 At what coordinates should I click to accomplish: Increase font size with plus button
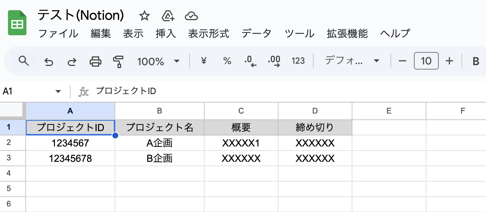(449, 61)
